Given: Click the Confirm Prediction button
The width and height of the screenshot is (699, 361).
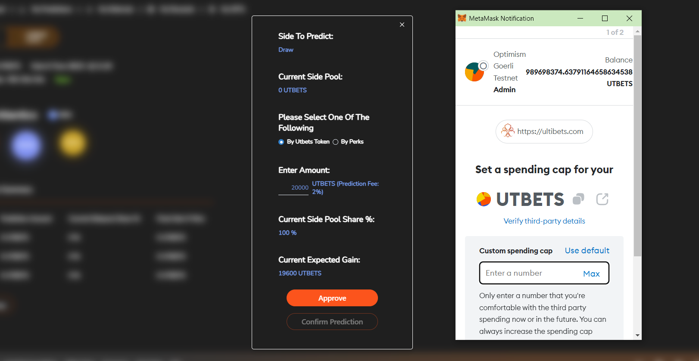Looking at the screenshot, I should (332, 322).
